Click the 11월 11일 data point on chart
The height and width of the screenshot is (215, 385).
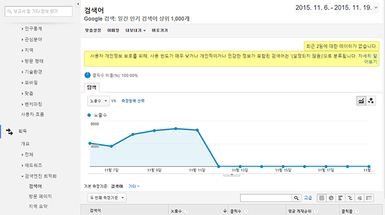pos(197,130)
